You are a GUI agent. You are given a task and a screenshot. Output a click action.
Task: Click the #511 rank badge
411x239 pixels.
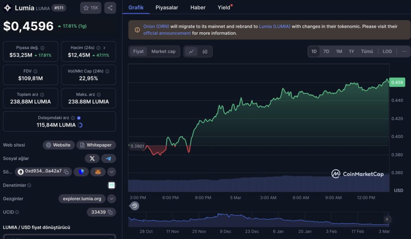[x=59, y=8]
